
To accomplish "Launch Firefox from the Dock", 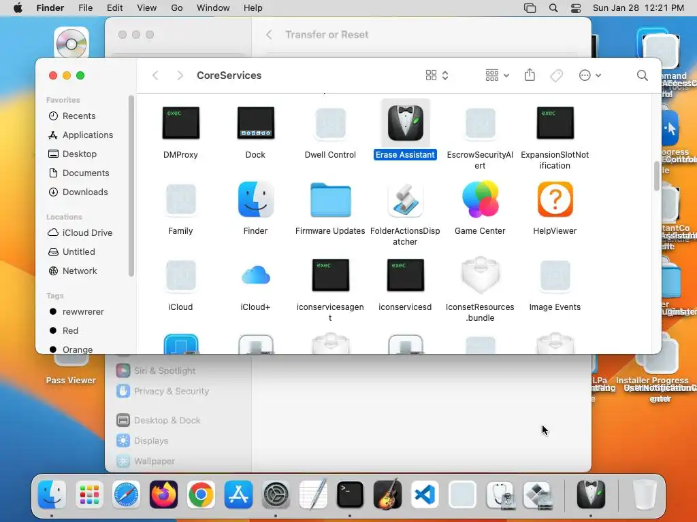I will [163, 494].
